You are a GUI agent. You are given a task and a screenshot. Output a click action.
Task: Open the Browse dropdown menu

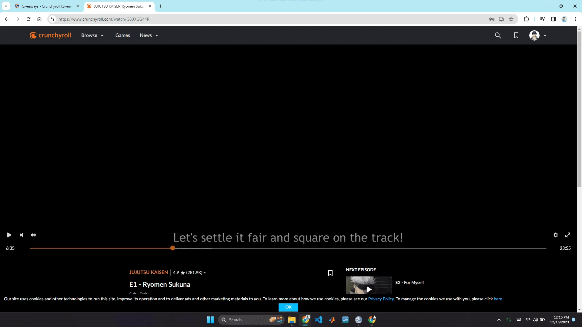point(92,35)
